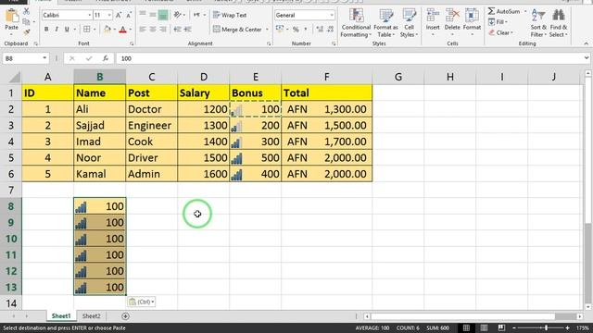Image resolution: width=593 pixels, height=333 pixels.
Task: Open Format as Table gallery
Action: coord(385,23)
